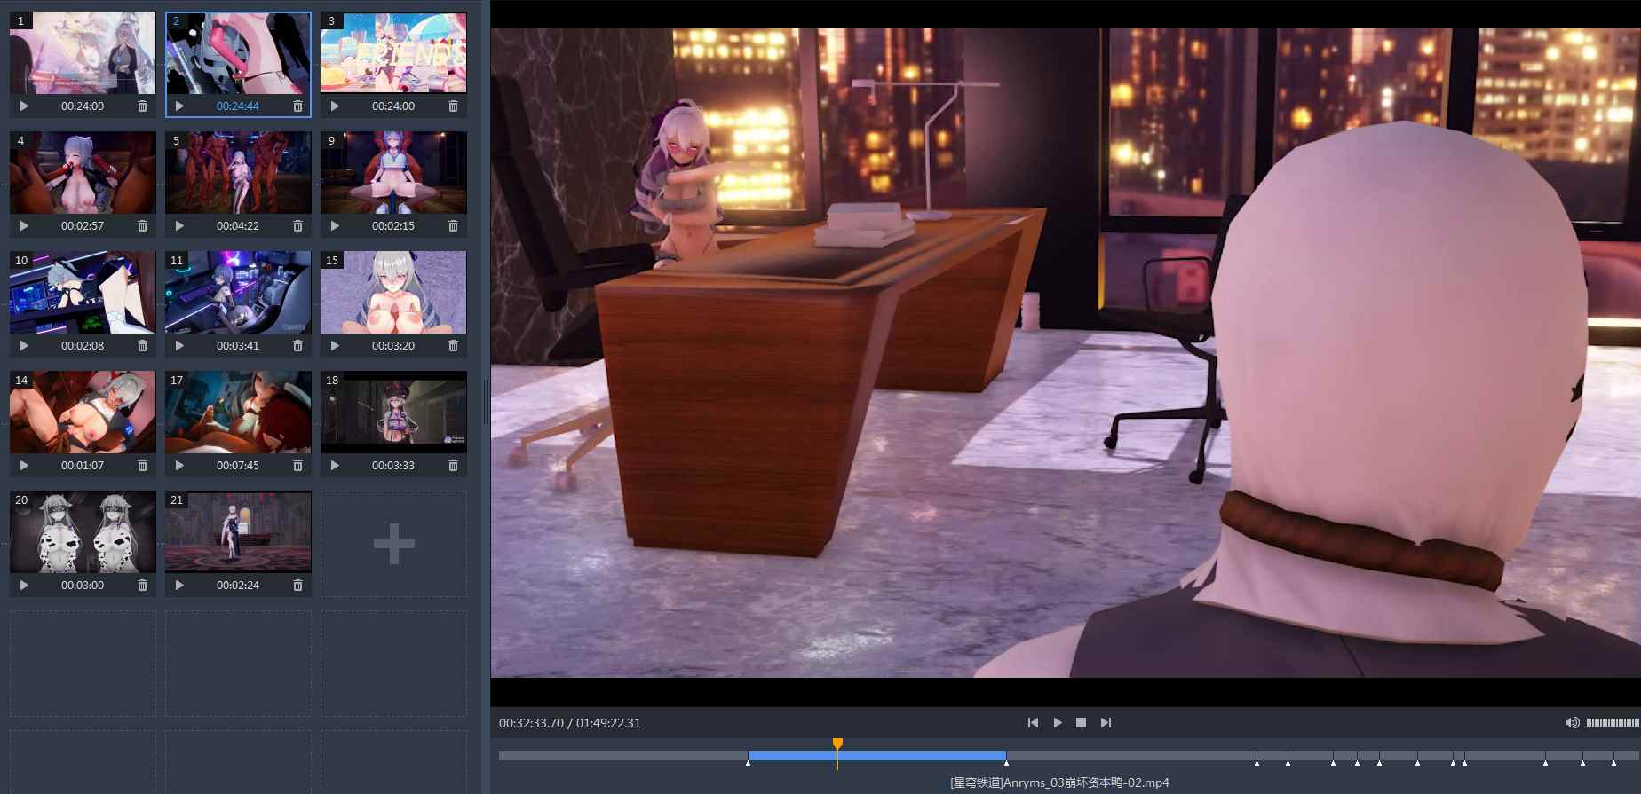Image resolution: width=1641 pixels, height=794 pixels.
Task: Select clip 21 thumbnail
Action: click(238, 532)
